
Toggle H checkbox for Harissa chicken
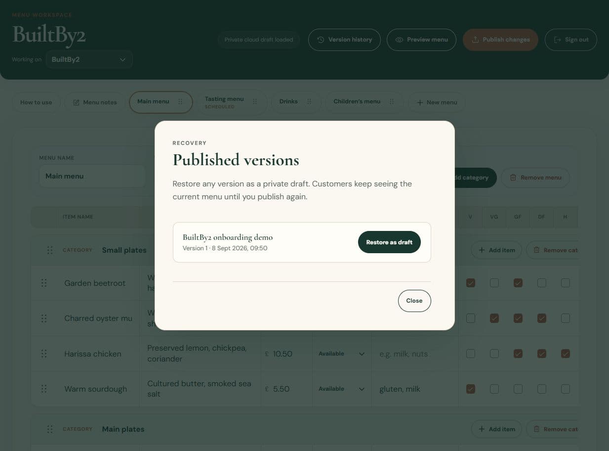tap(566, 354)
